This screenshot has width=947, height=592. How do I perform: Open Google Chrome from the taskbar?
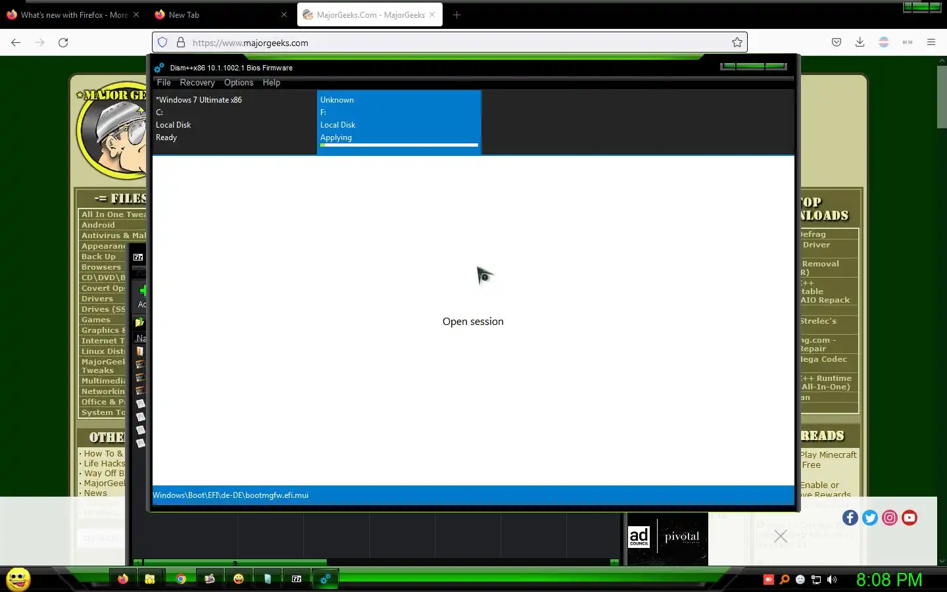click(181, 579)
